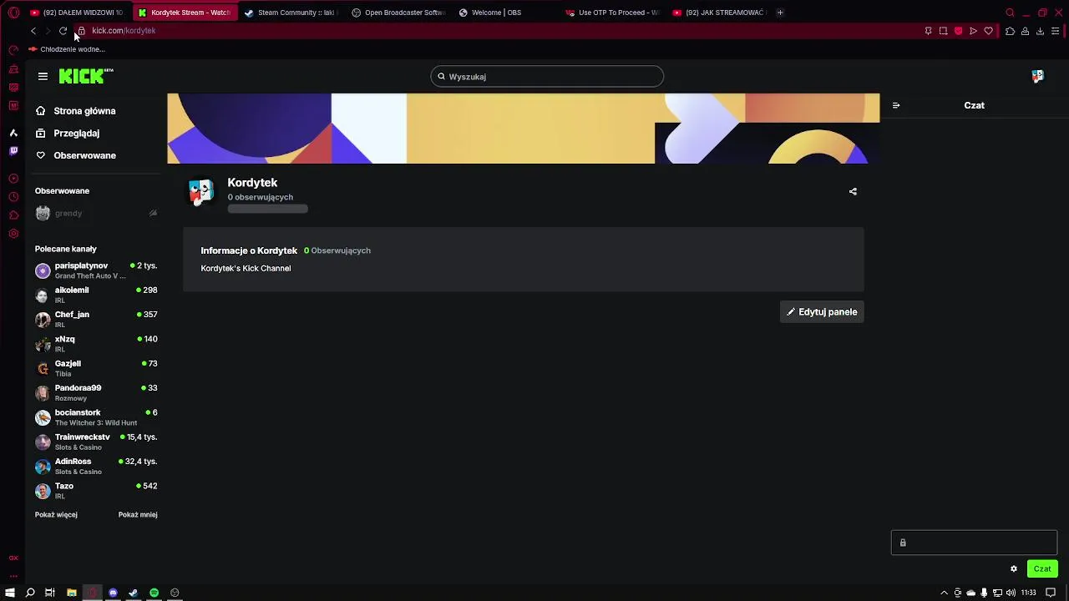Click Pokaż mniej under recommended channels
The height and width of the screenshot is (601, 1069).
(x=138, y=515)
